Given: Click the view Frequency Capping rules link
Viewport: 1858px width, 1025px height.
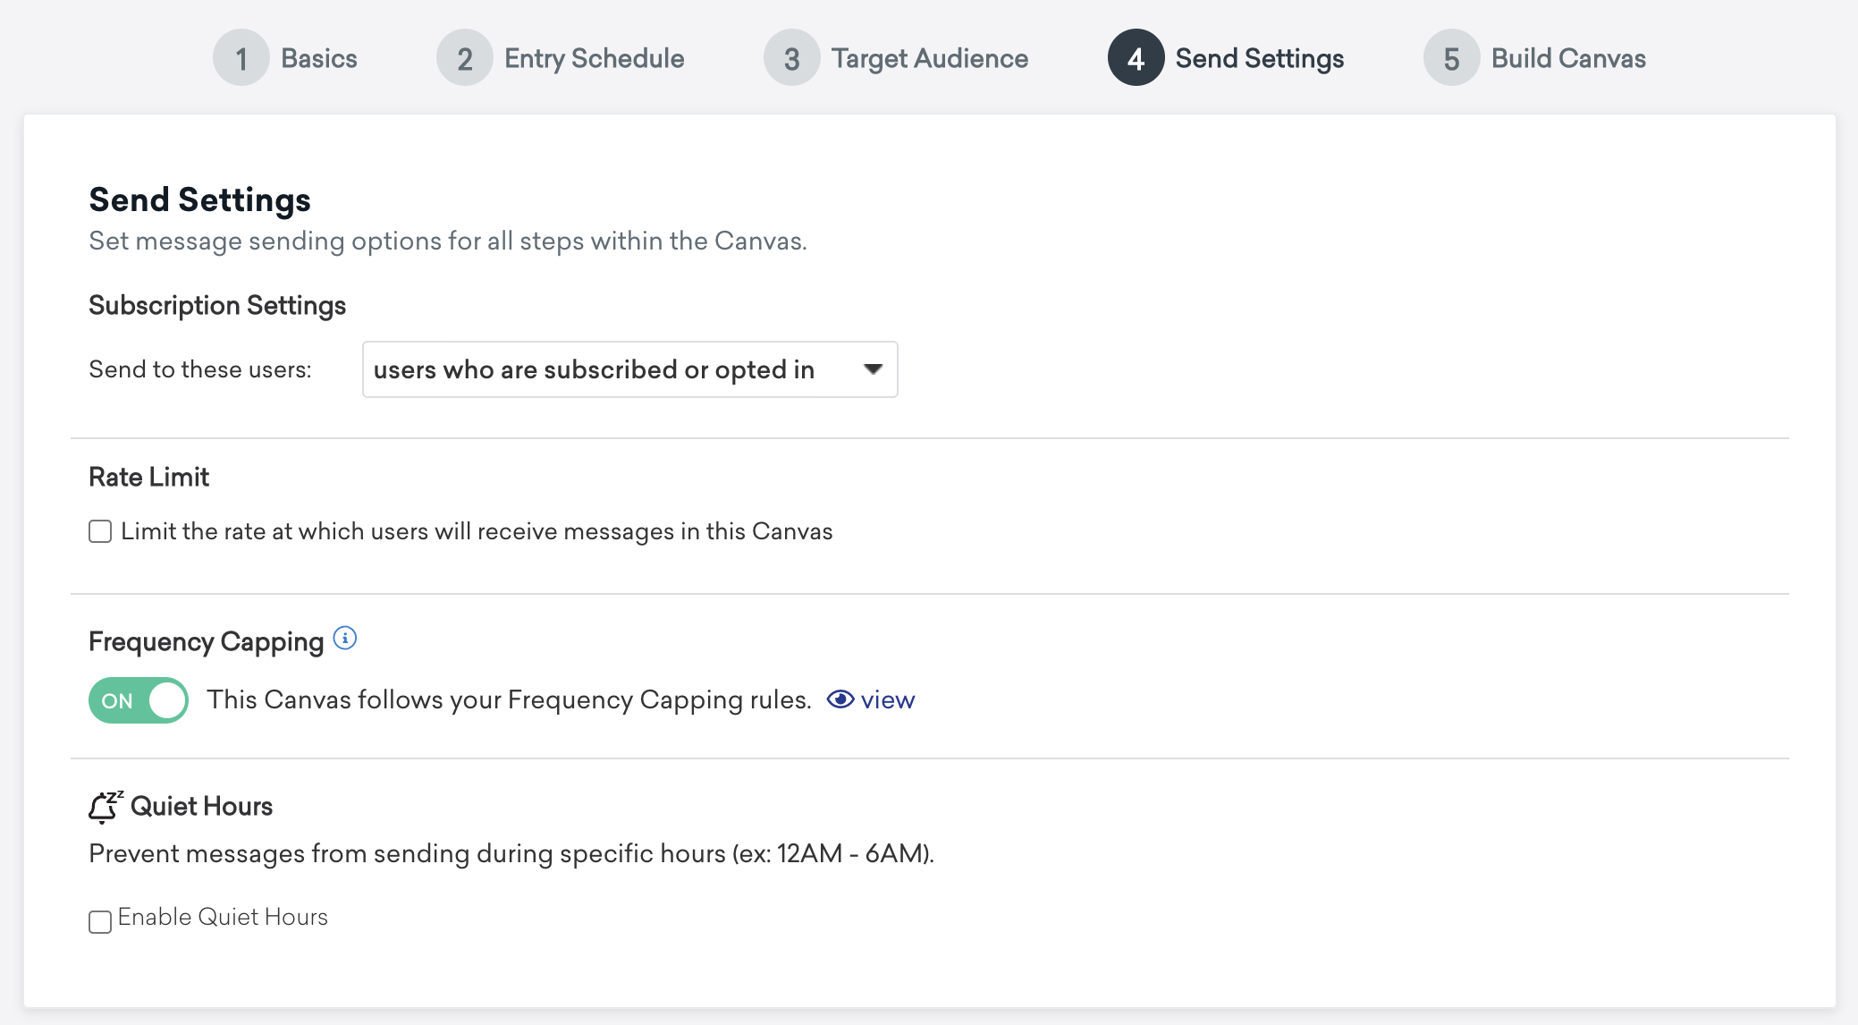Looking at the screenshot, I should pos(888,699).
